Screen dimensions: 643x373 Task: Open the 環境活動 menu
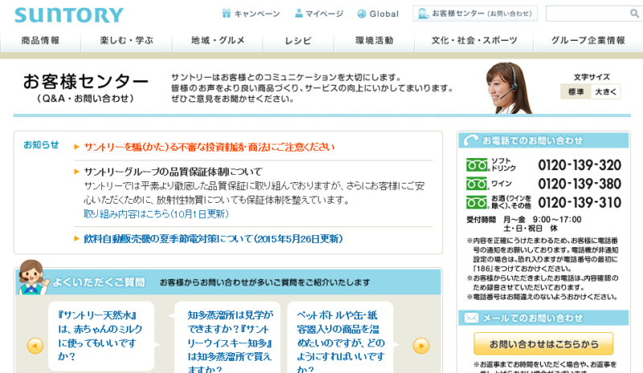click(x=375, y=41)
